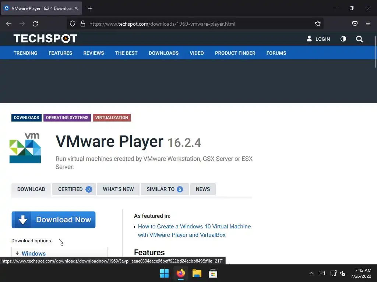Bookmark this page with the star icon
377x282 pixels.
pyautogui.click(x=318, y=23)
